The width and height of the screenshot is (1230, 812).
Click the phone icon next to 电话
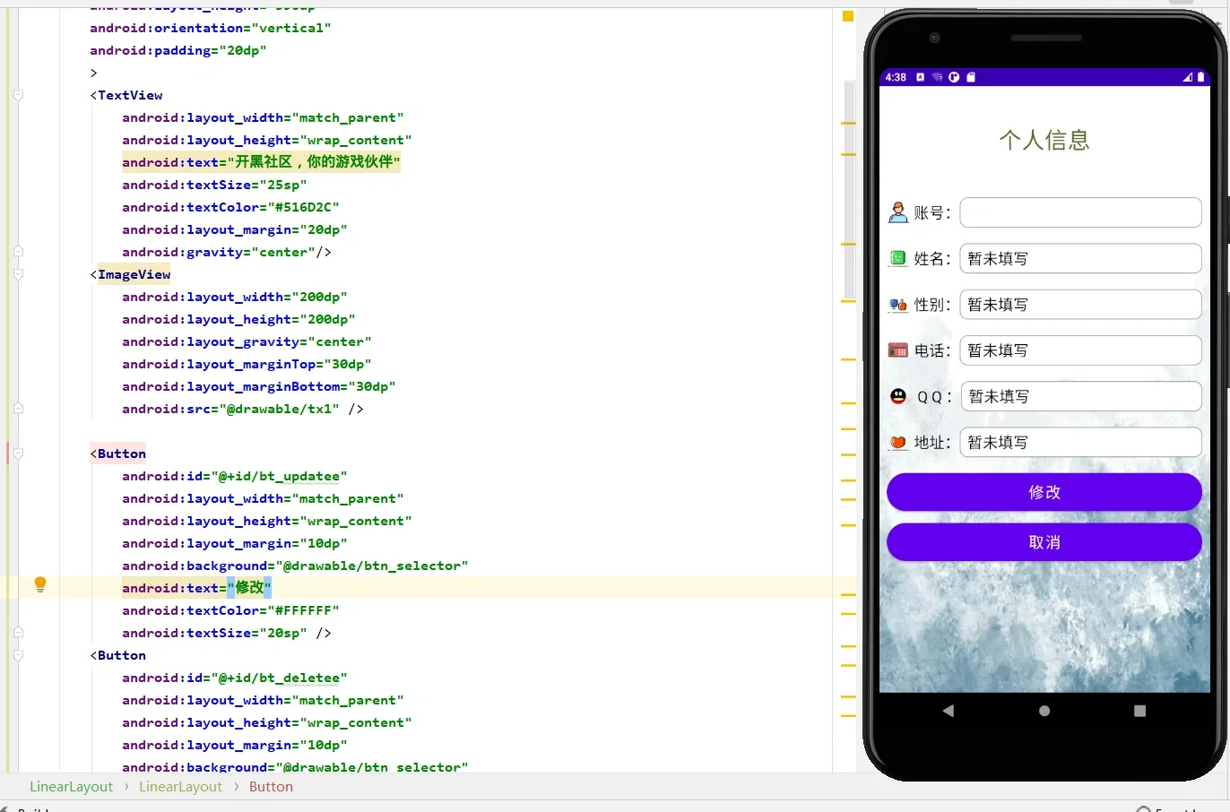897,350
